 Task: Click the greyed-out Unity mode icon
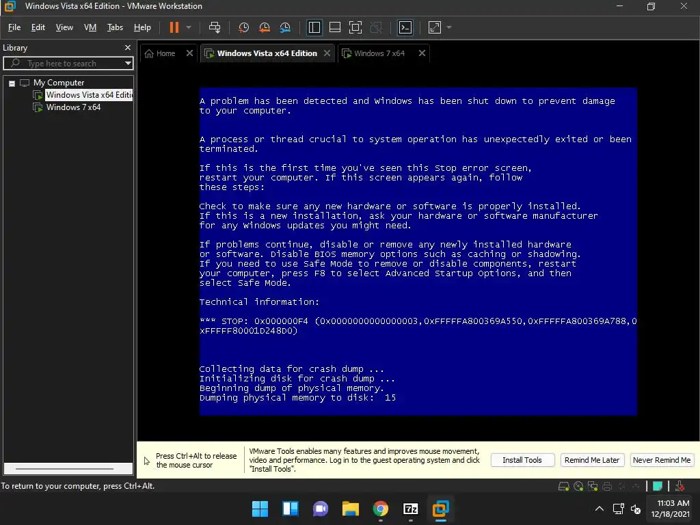(377, 27)
